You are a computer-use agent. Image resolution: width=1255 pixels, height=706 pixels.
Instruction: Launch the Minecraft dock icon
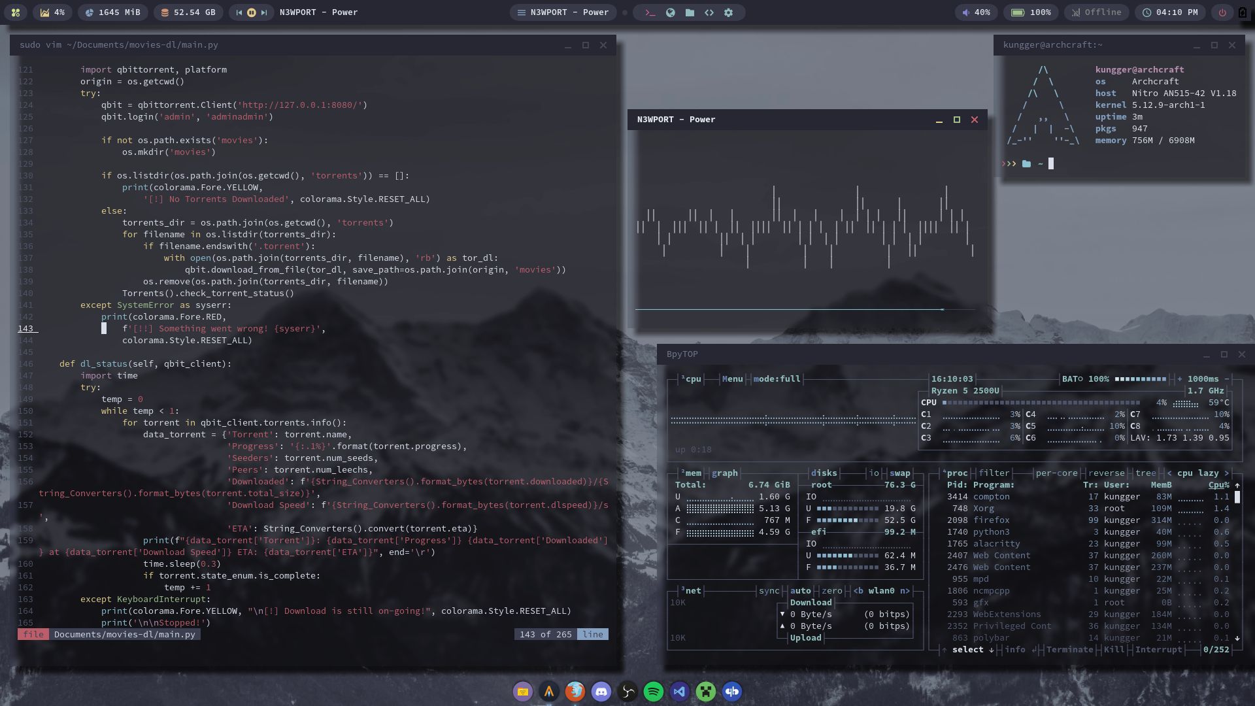click(705, 691)
